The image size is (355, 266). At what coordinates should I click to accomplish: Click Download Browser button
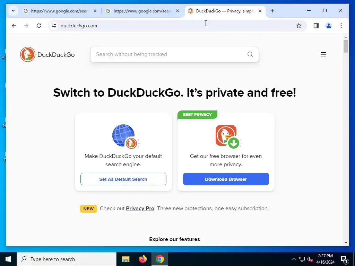tap(226, 179)
